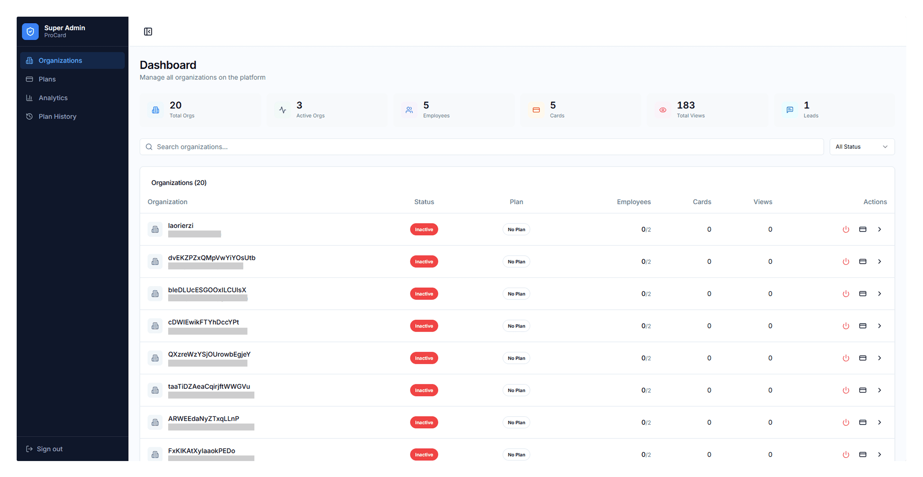Collapse the sidebar with the panel icon
The height and width of the screenshot is (477, 923).
[x=148, y=32]
